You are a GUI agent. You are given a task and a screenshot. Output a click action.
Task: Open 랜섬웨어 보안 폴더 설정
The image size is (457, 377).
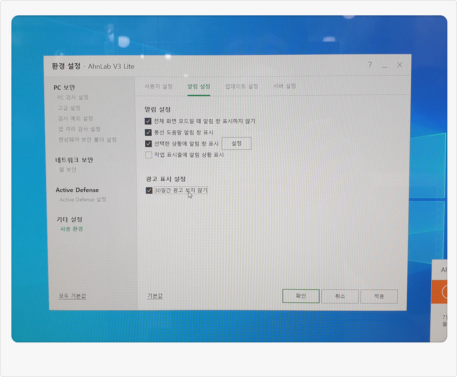click(x=87, y=140)
